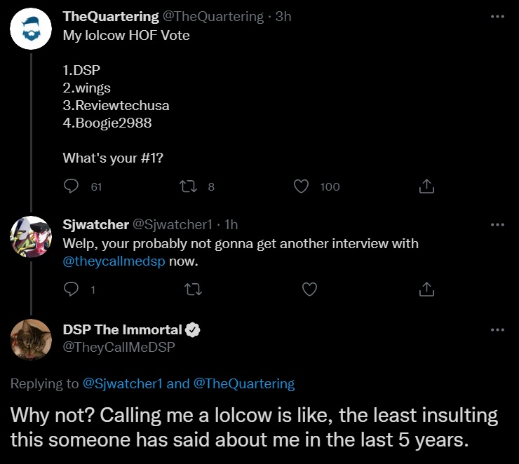Viewport: 519px width, 464px height.
Task: Click @Sjwatcher1 in Replying to line
Action: 122,383
